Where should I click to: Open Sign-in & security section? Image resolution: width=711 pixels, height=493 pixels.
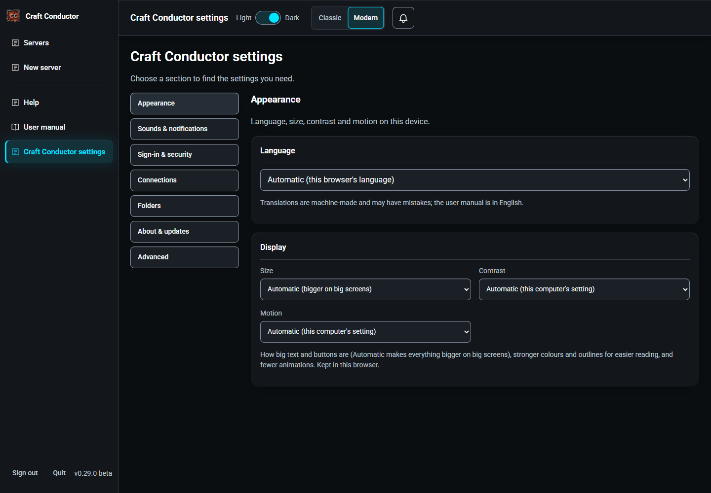pyautogui.click(x=185, y=155)
